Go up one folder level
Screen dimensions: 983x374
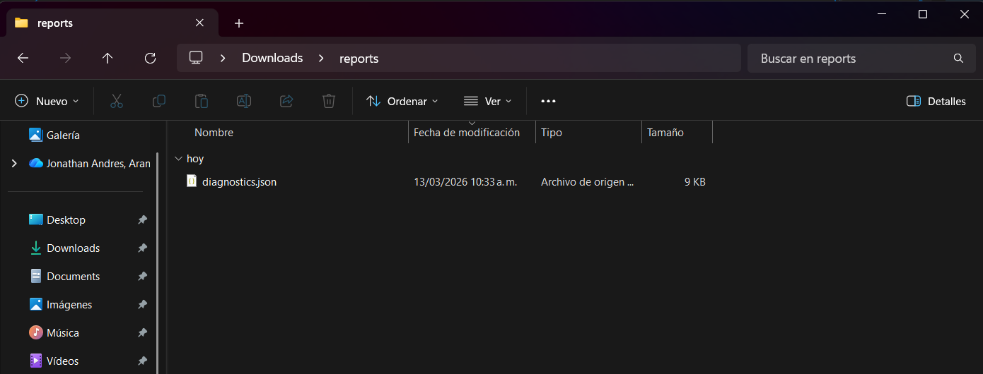[107, 59]
